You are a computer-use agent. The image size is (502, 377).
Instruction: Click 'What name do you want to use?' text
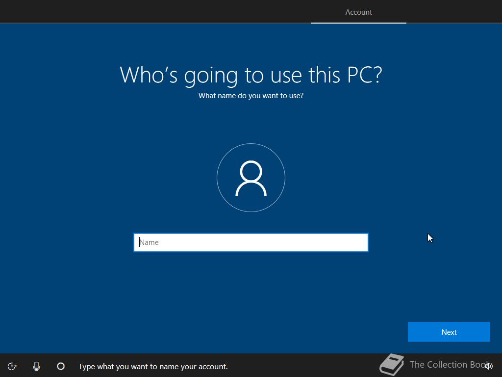click(251, 96)
